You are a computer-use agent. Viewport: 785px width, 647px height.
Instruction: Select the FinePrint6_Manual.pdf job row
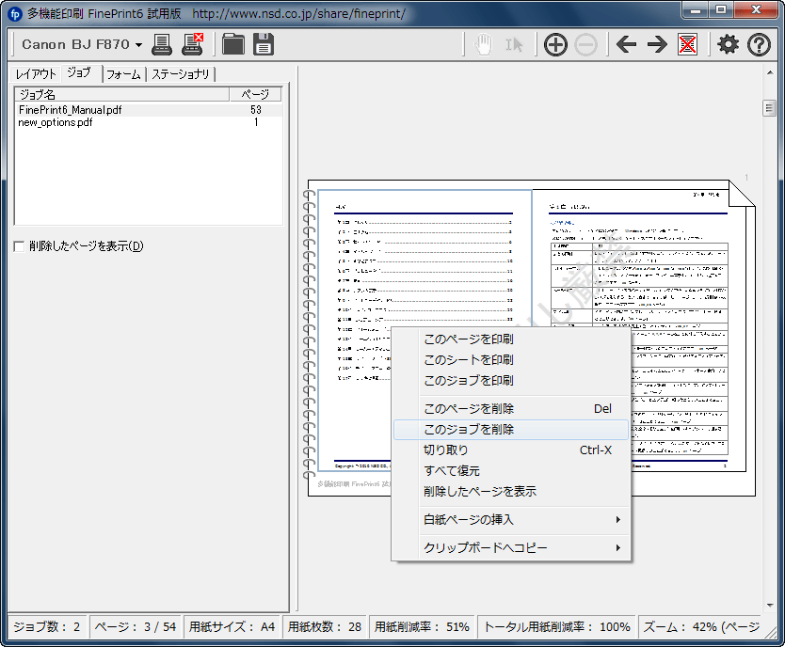click(x=149, y=110)
